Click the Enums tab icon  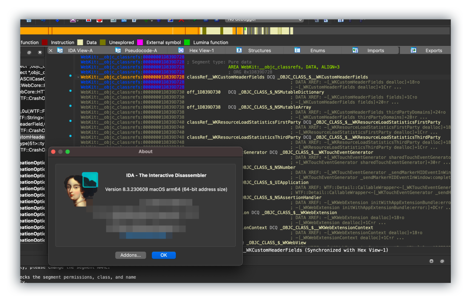297,50
